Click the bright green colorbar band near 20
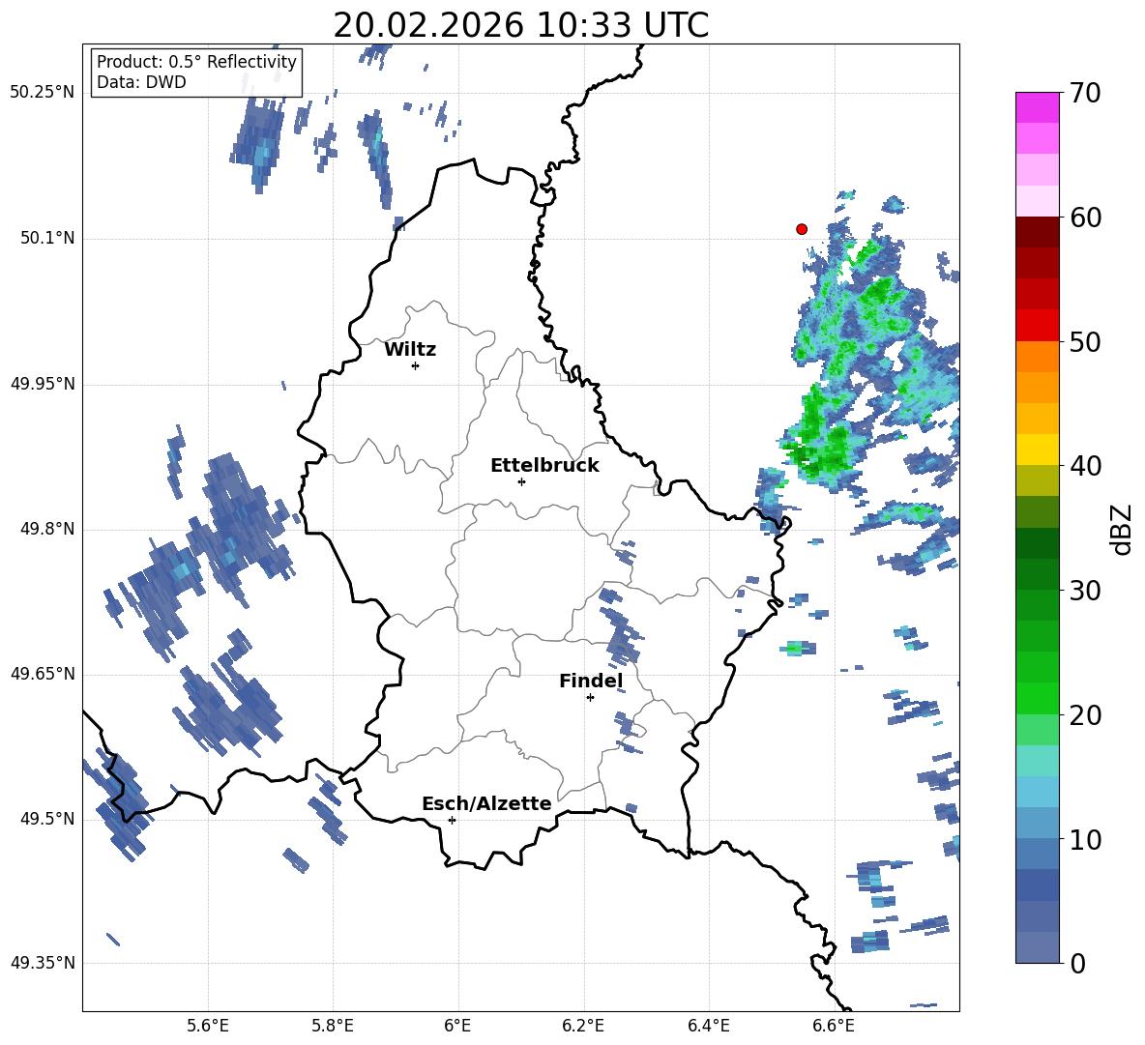Image resolution: width=1145 pixels, height=1045 pixels. pos(1037,698)
